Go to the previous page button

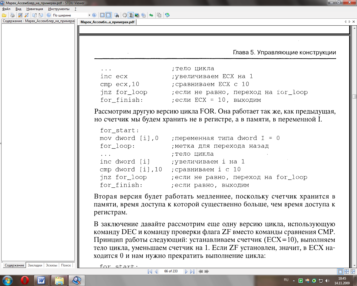click(x=156, y=271)
